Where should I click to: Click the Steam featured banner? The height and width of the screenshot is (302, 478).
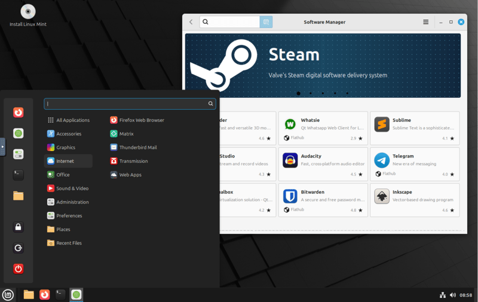point(323,65)
